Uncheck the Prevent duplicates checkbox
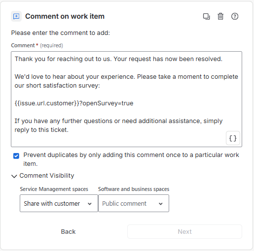Viewport: 254px width, 251px height. tap(16, 156)
